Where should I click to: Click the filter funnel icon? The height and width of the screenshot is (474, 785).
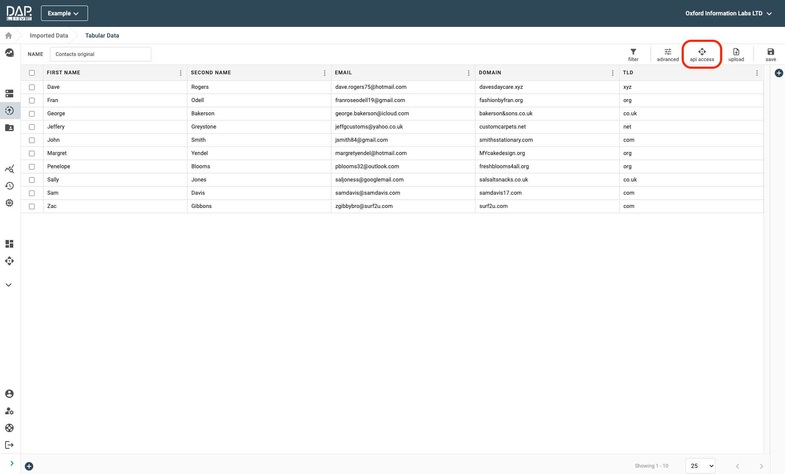(633, 52)
